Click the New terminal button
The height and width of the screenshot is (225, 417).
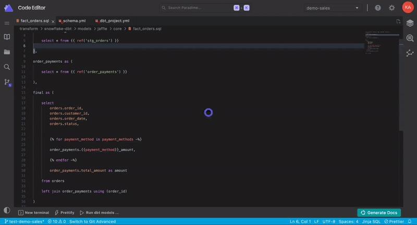tap(34, 213)
